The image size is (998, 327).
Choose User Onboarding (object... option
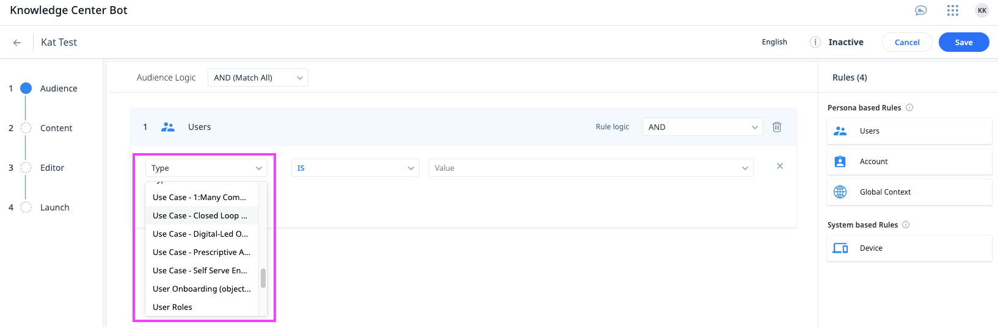(202, 289)
